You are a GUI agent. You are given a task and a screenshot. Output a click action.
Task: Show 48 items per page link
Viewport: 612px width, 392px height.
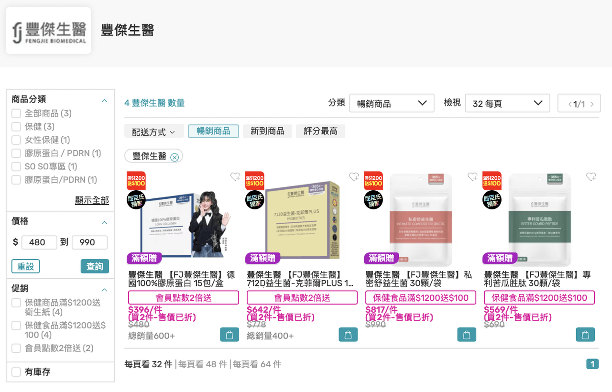tap(203, 364)
